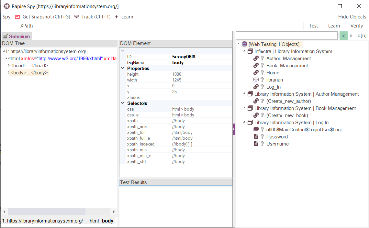Collapse the Inflectra Library Information System node
Screen dimensions: 369x228
tap(244, 51)
